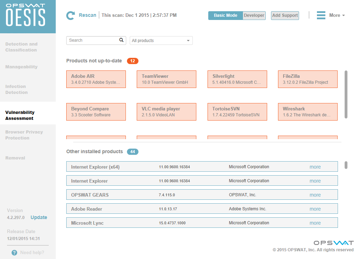This screenshot has height=259, width=359.
Task: Open Browser Privacy Protection section
Action: click(24, 135)
